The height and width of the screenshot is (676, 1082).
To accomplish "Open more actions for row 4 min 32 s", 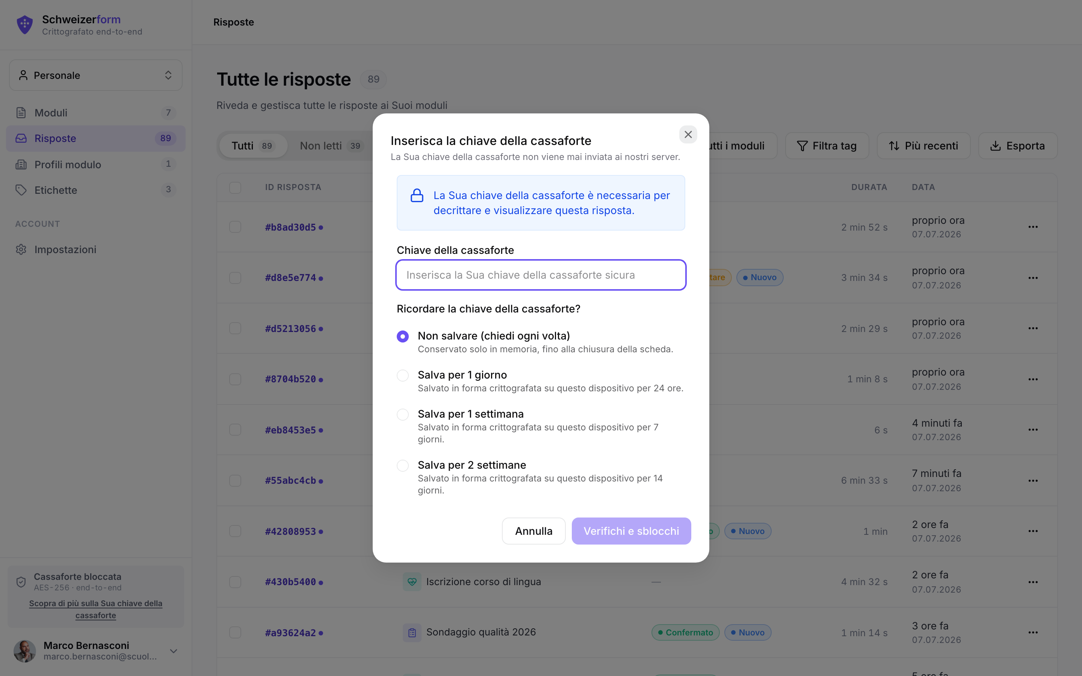I will point(1033,582).
